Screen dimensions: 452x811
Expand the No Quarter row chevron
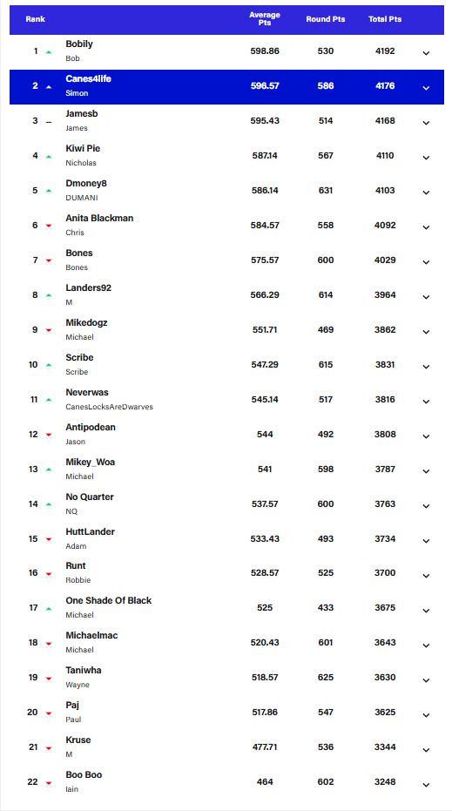point(426,506)
